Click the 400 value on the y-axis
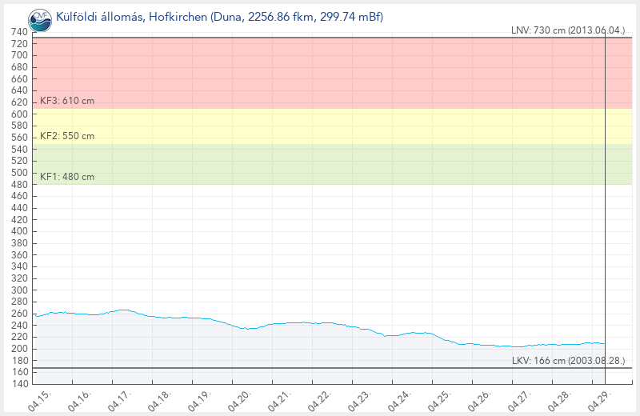The image size is (640, 416). click(18, 231)
